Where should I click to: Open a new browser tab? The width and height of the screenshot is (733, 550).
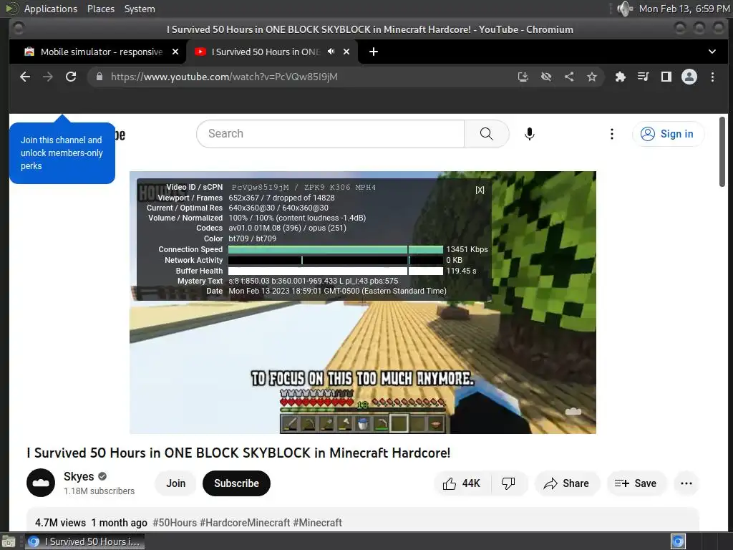(x=373, y=52)
